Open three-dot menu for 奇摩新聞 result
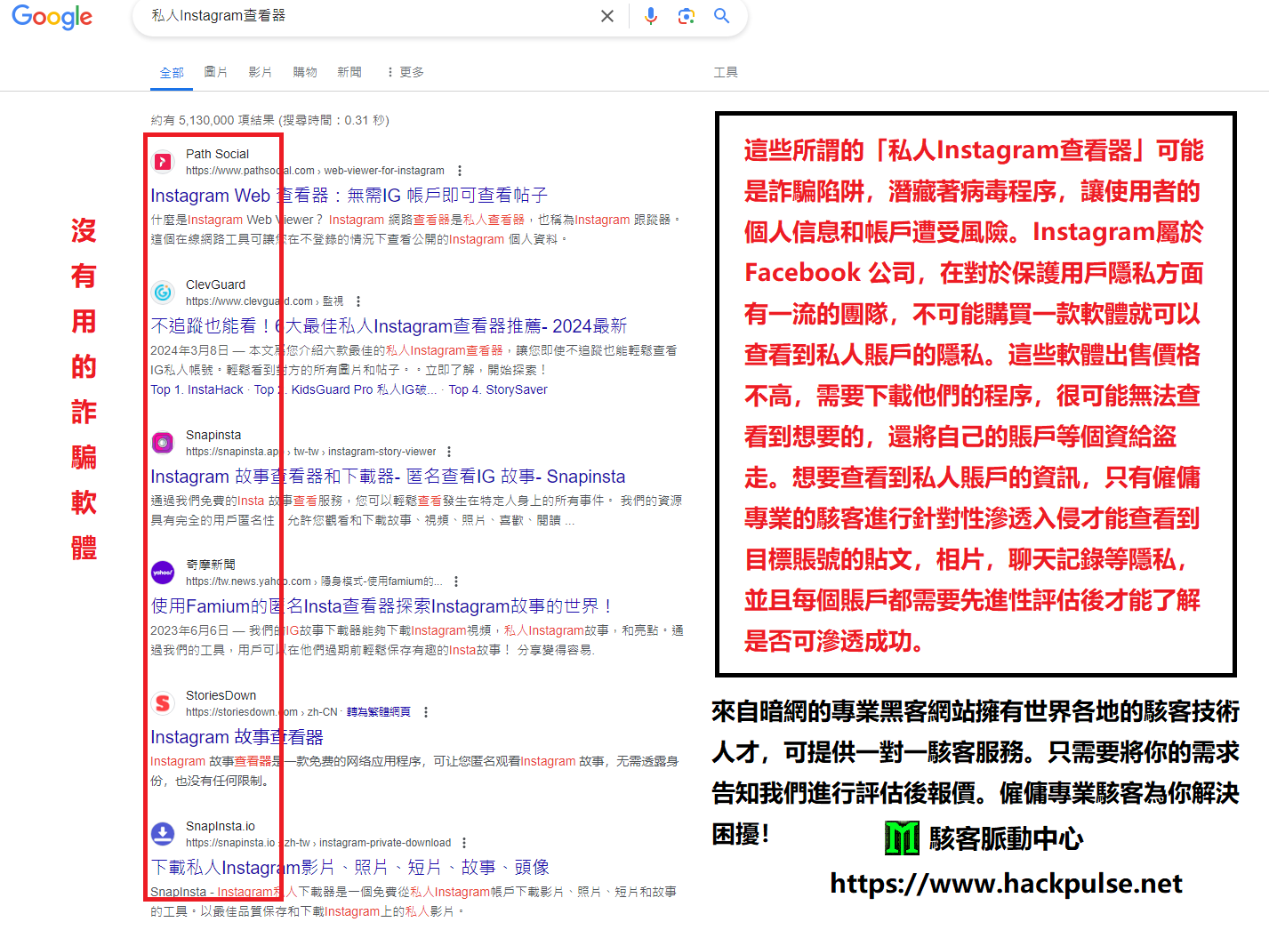The height and width of the screenshot is (930, 1269). (456, 581)
